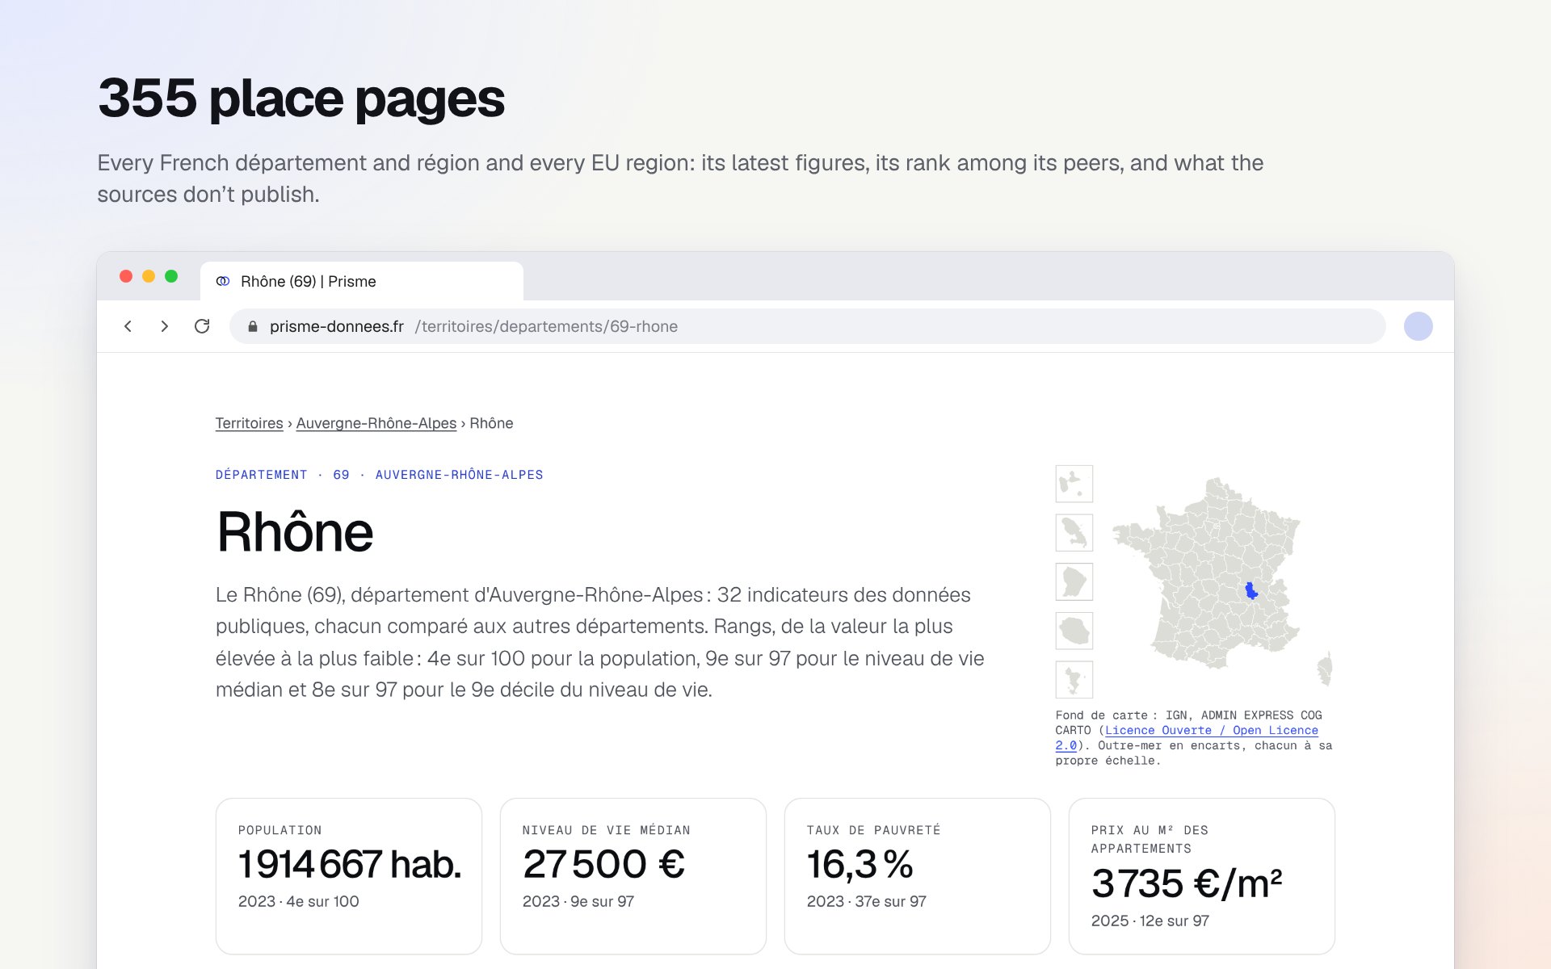Click the browser forward arrow

[165, 326]
